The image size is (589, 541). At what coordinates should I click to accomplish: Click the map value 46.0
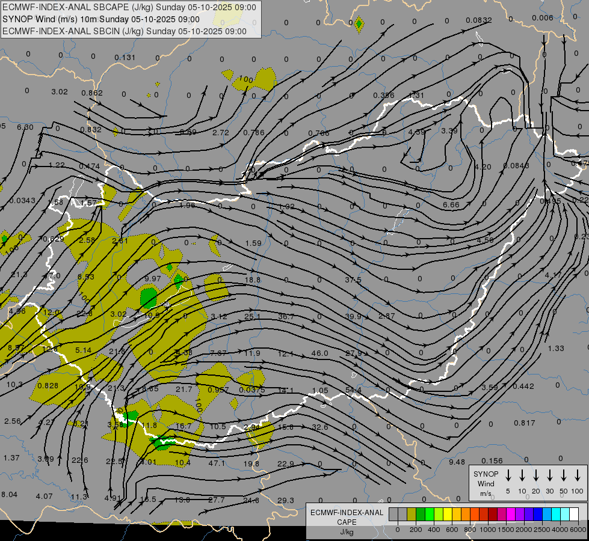click(319, 353)
